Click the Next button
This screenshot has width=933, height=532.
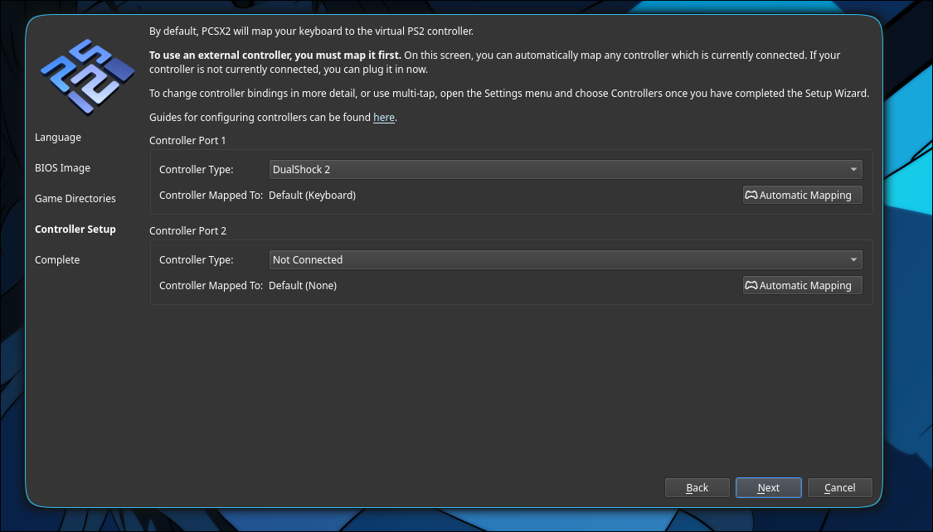(768, 487)
